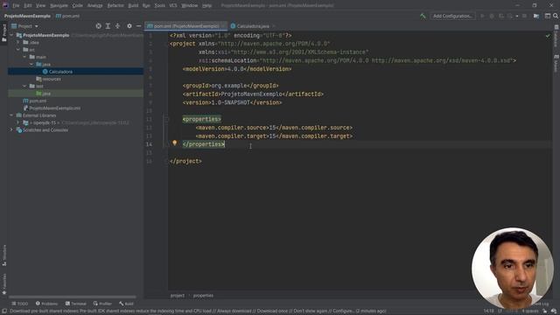Open the Tools menu
The width and height of the screenshot is (560, 315).
pyautogui.click(x=159, y=6)
